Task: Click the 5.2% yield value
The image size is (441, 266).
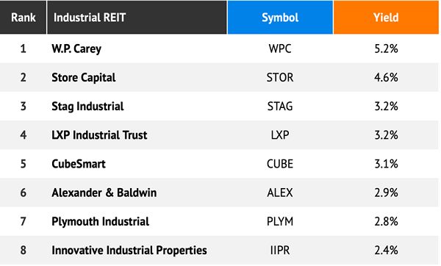Action: pos(386,49)
